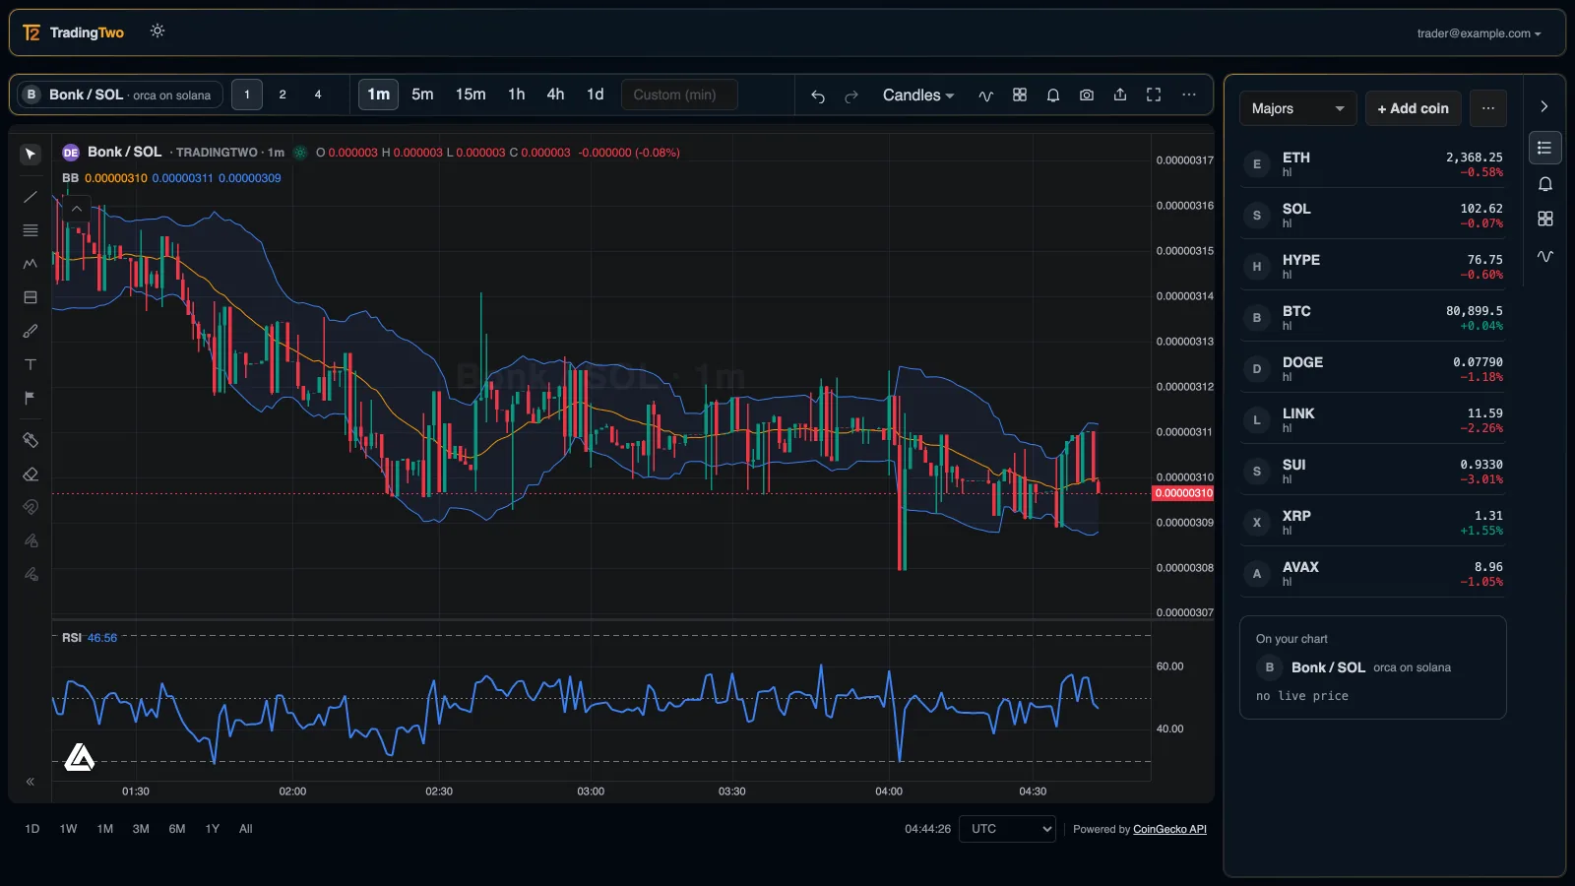Set chart range to All

[x=246, y=829]
